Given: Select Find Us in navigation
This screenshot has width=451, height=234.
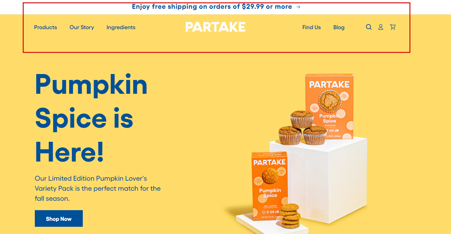Looking at the screenshot, I should [311, 27].
